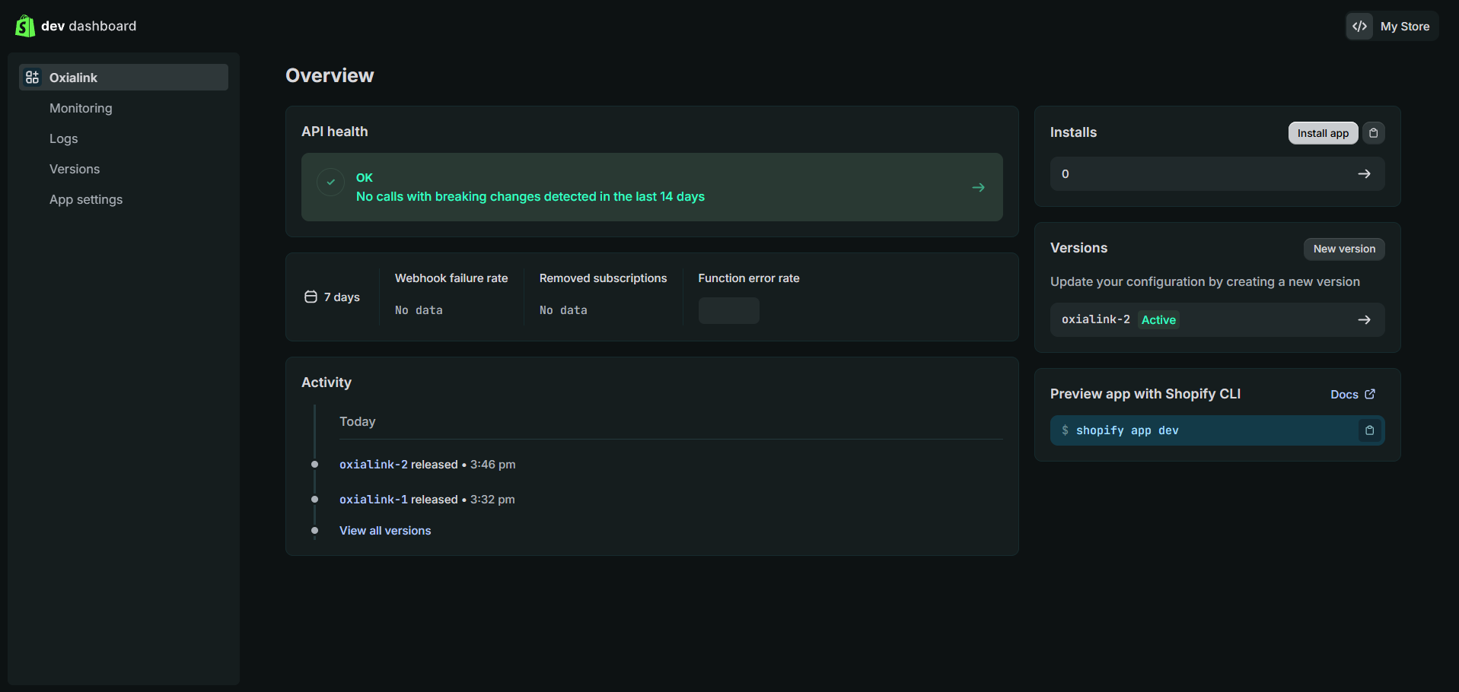The image size is (1459, 692).
Task: Click the installs count value 0
Action: click(x=1066, y=174)
